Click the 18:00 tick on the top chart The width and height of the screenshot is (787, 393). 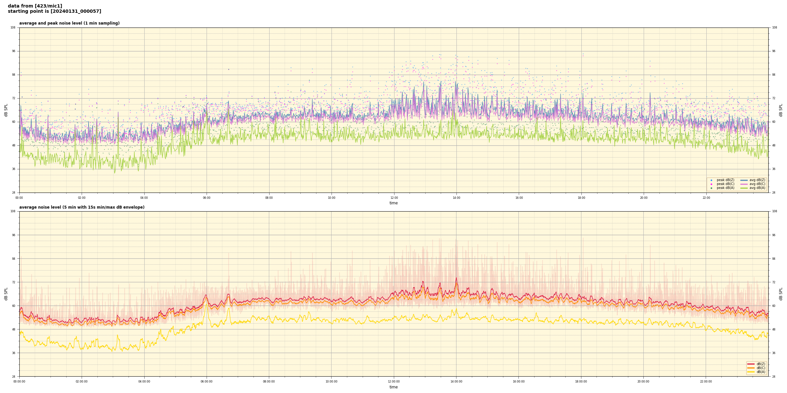coord(581,198)
